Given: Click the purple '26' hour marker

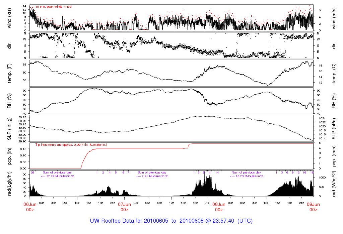Looking at the screenshot, I should (32, 172).
